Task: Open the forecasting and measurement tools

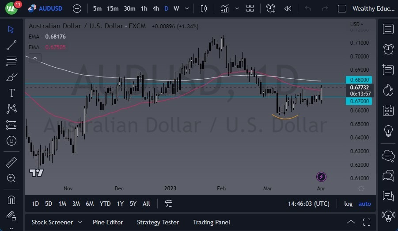Action: tap(11, 125)
